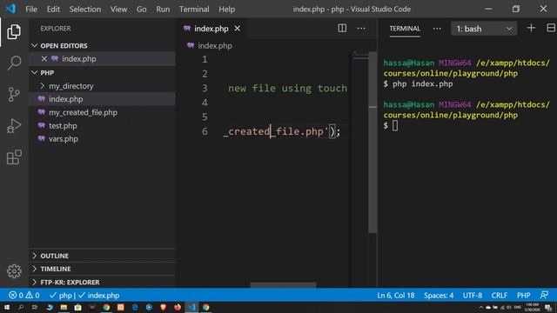
Task: Change line ending via CRLF
Action: coord(499,296)
